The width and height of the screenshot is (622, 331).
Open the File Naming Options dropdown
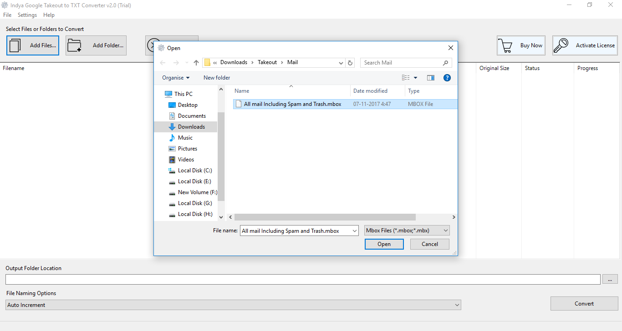[x=233, y=305]
